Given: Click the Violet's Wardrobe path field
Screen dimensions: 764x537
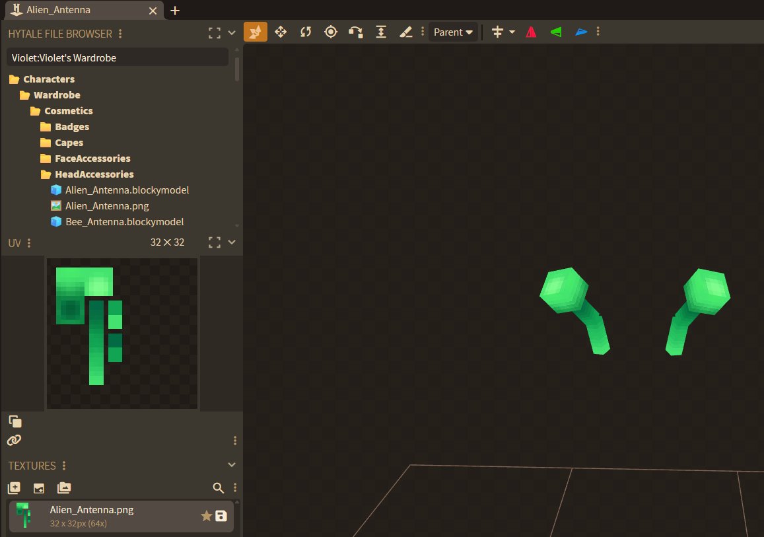Looking at the screenshot, I should coord(118,58).
